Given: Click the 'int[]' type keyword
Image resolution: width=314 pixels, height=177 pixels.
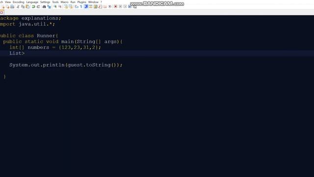Looking at the screenshot, I should click(17, 47).
